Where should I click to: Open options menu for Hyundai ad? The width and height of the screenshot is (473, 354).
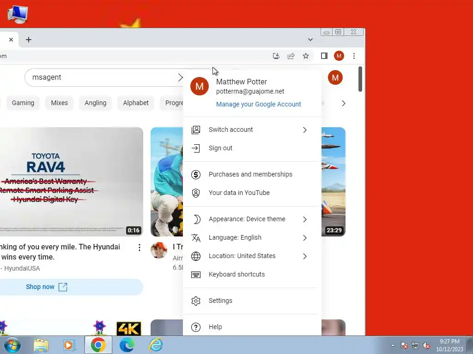coord(139,248)
